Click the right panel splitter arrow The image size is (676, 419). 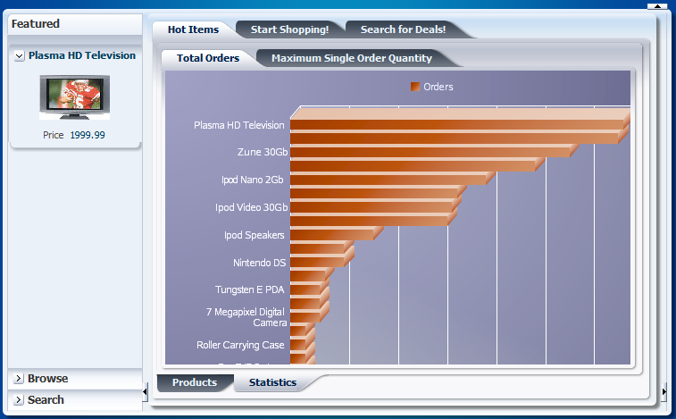(x=663, y=392)
